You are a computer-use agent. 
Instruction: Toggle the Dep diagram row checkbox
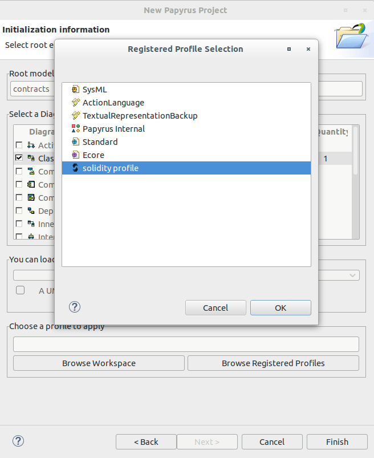click(x=19, y=210)
